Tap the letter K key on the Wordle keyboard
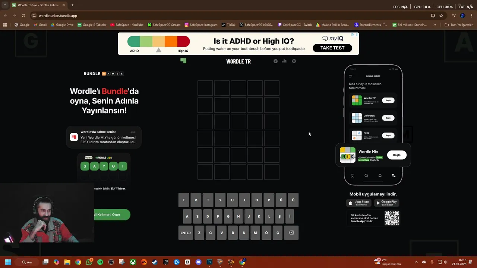The height and width of the screenshot is (268, 477). pyautogui.click(x=259, y=216)
